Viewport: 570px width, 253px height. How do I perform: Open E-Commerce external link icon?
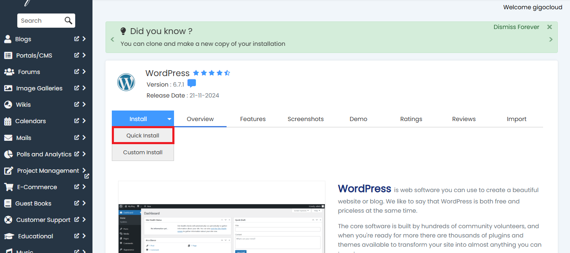[x=77, y=187]
